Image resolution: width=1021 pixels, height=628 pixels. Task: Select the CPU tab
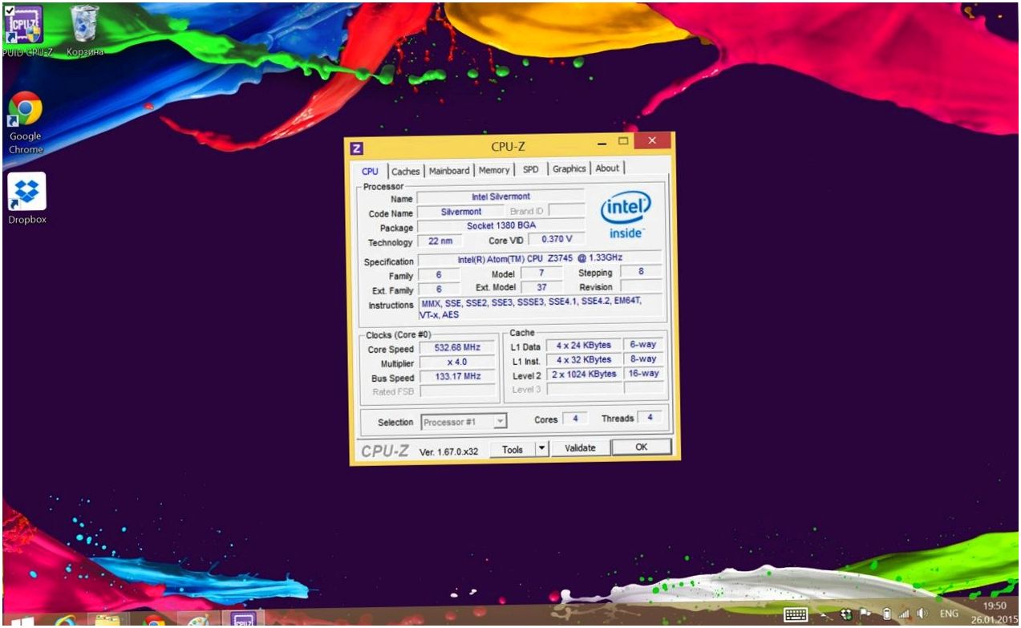[370, 171]
